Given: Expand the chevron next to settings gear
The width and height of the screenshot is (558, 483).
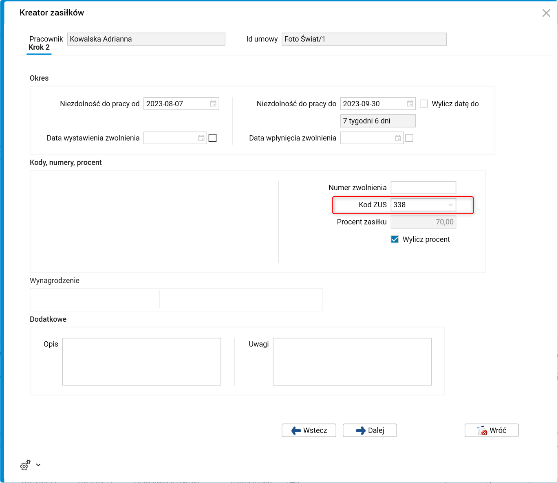Looking at the screenshot, I should (x=38, y=465).
